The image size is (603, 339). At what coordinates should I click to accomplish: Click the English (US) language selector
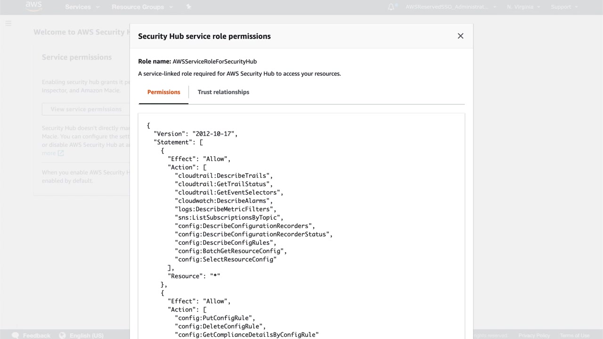(x=86, y=335)
